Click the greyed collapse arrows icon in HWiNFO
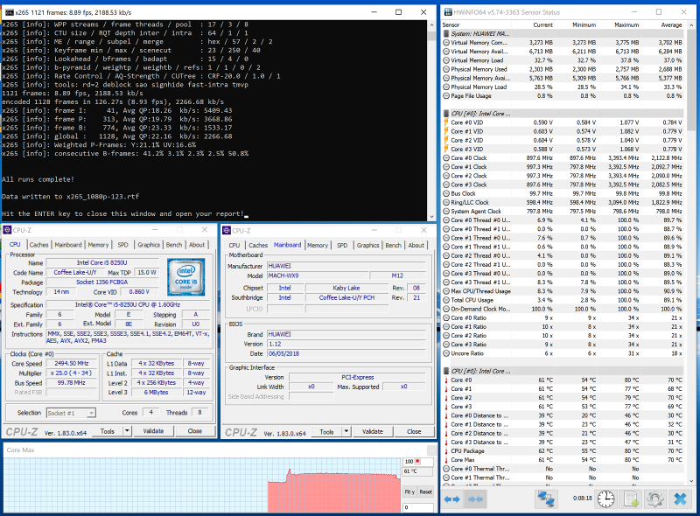The image size is (700, 516). coord(475,499)
